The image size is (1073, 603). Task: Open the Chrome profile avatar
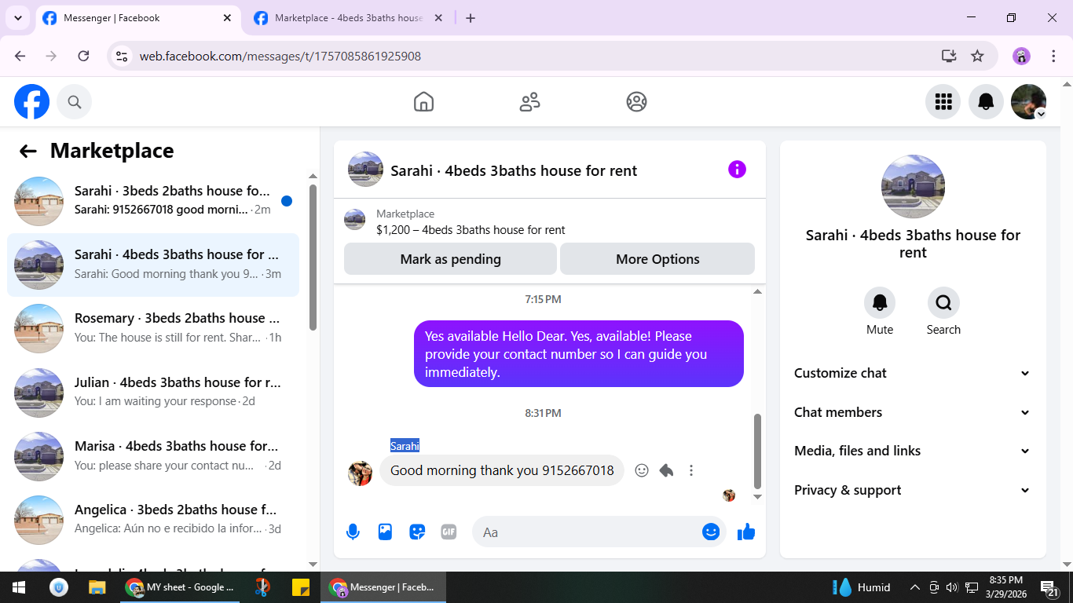tap(1021, 56)
